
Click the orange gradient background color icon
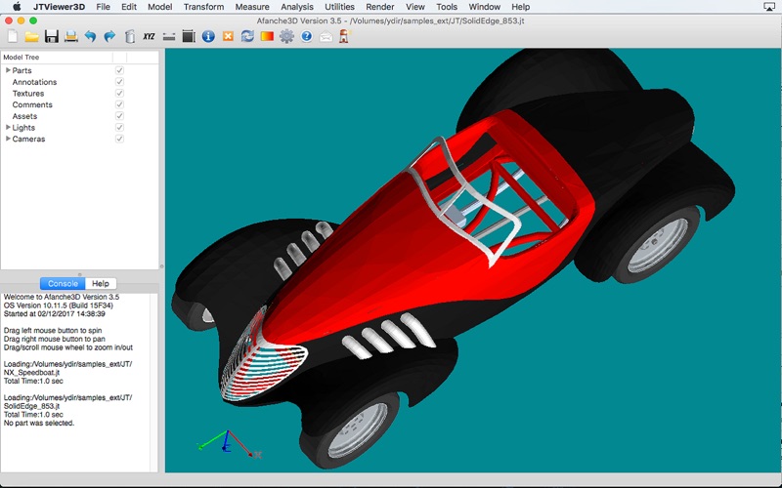(x=267, y=36)
